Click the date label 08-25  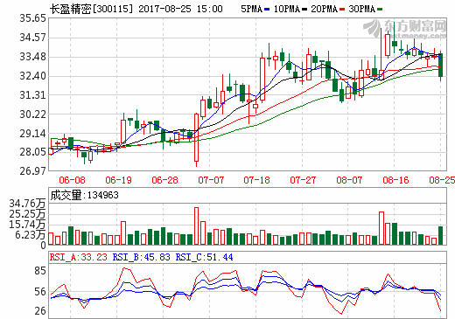[x=442, y=180]
